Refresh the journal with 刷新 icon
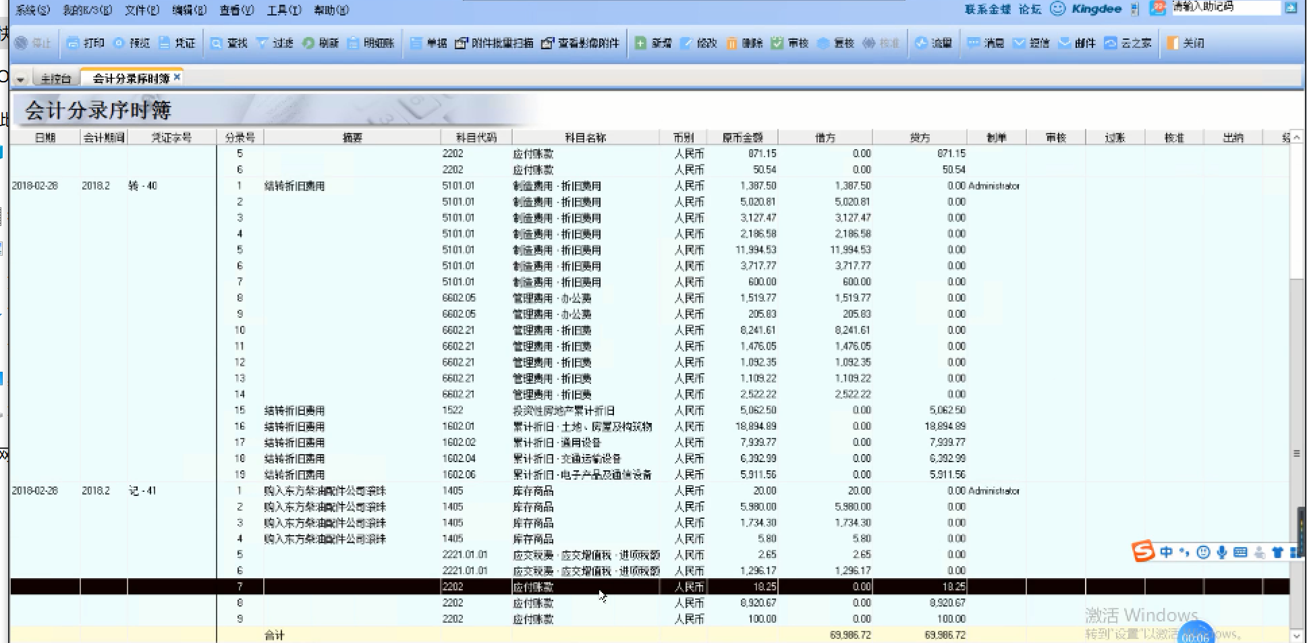 308,43
